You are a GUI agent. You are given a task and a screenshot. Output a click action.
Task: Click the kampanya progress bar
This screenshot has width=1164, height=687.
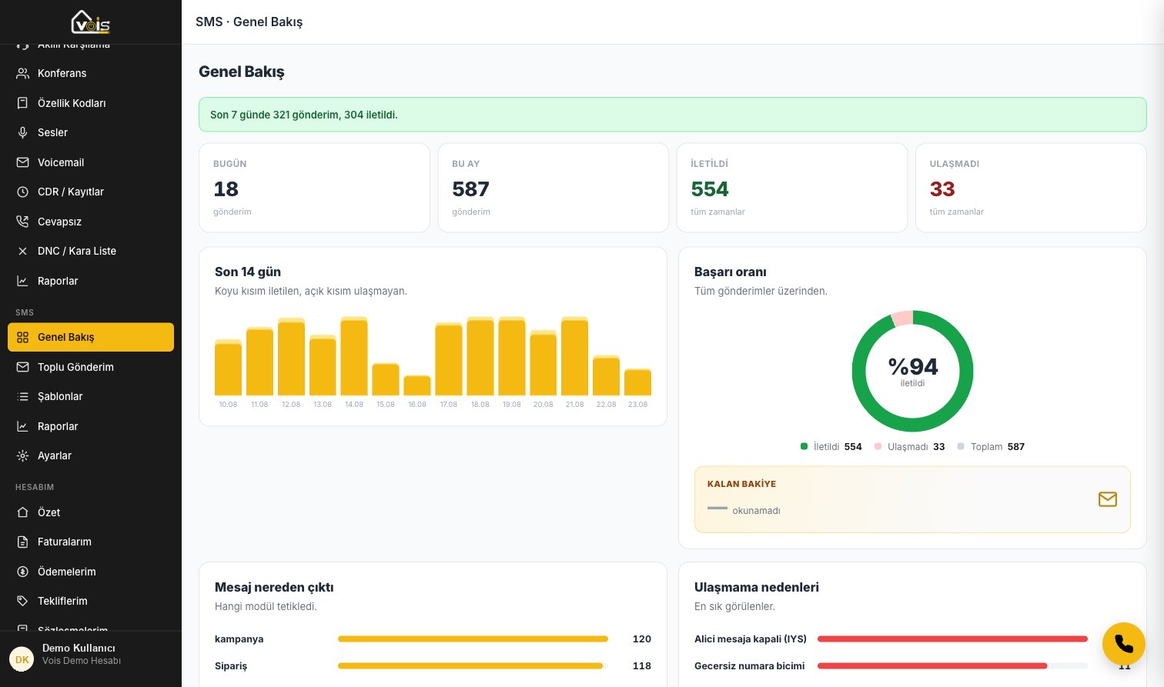click(473, 639)
